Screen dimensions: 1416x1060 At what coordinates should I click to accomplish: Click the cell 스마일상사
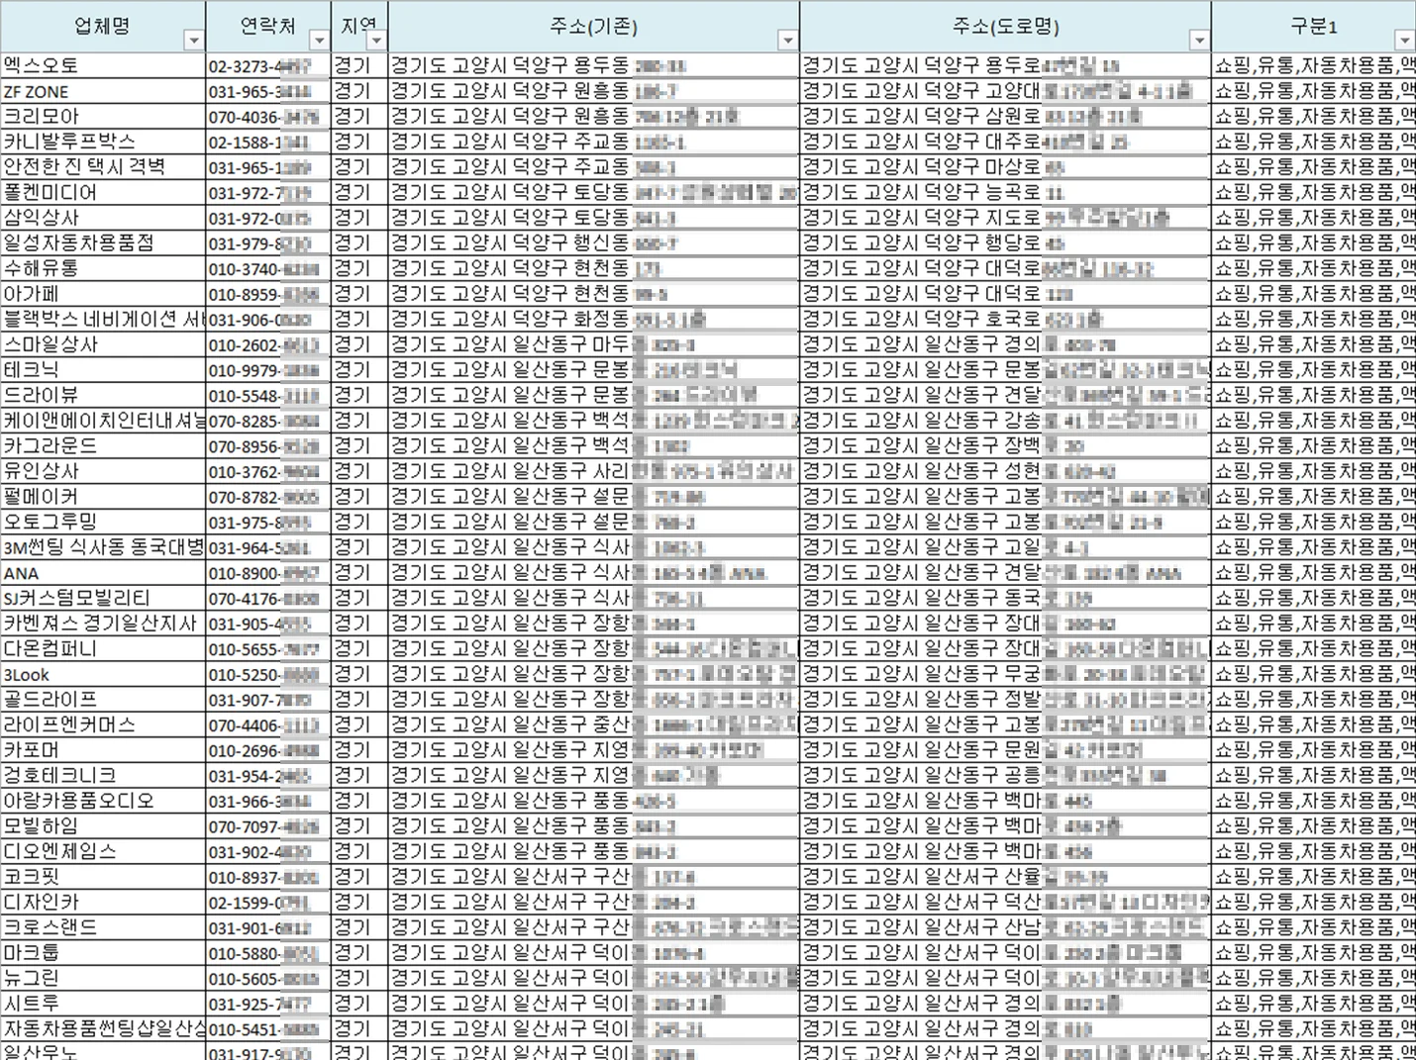tap(103, 344)
